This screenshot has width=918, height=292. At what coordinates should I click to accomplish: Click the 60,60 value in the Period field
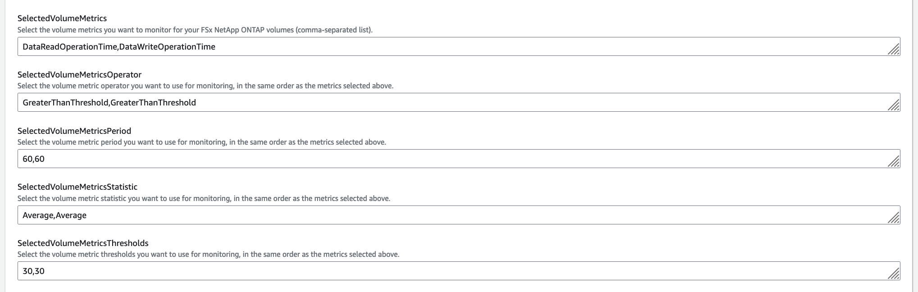pyautogui.click(x=34, y=159)
